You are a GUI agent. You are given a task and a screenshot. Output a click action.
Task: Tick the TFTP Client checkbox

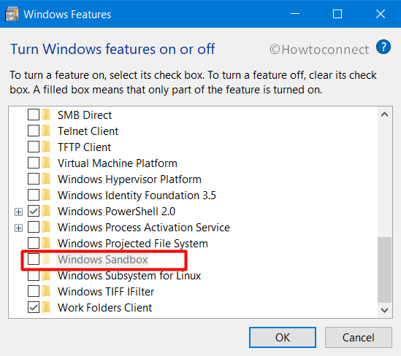point(34,147)
